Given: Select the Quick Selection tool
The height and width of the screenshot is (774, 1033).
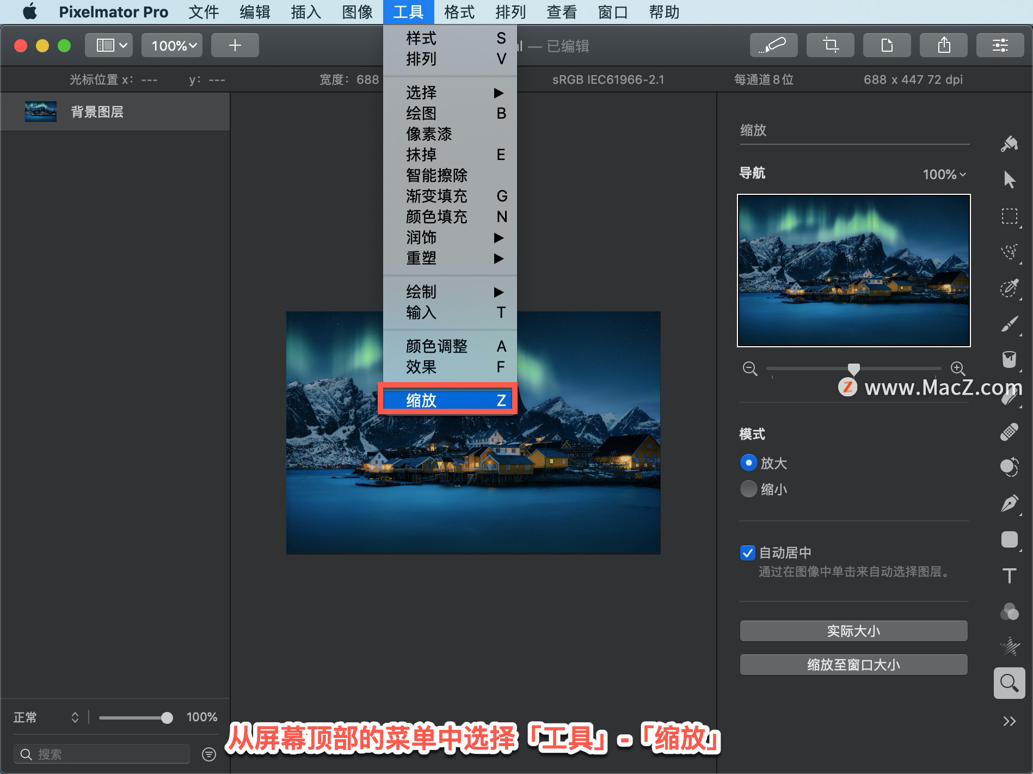Looking at the screenshot, I should click(x=1009, y=252).
